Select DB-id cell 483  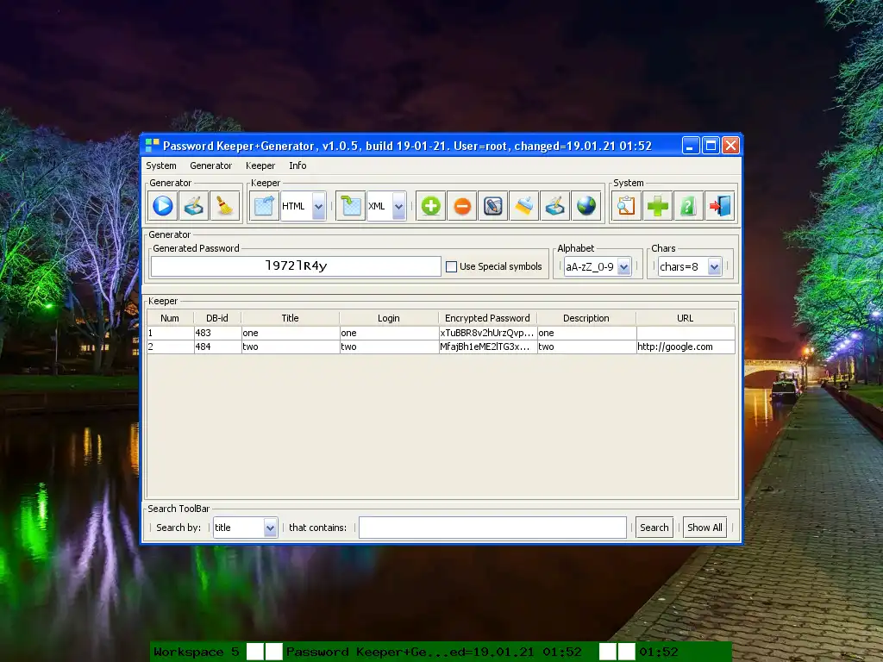216,333
